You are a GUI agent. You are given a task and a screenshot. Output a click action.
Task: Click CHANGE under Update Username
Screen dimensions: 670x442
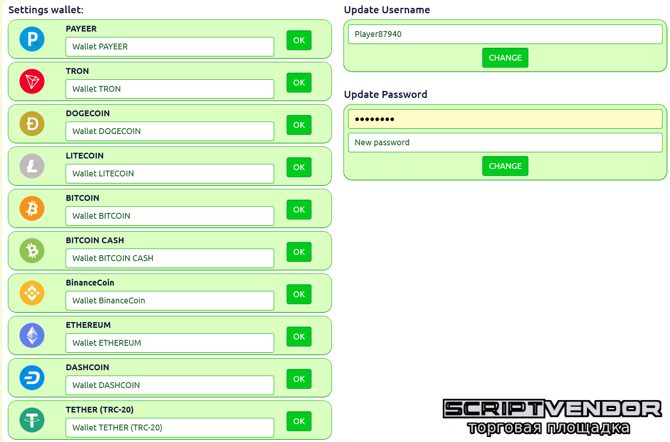pos(505,58)
